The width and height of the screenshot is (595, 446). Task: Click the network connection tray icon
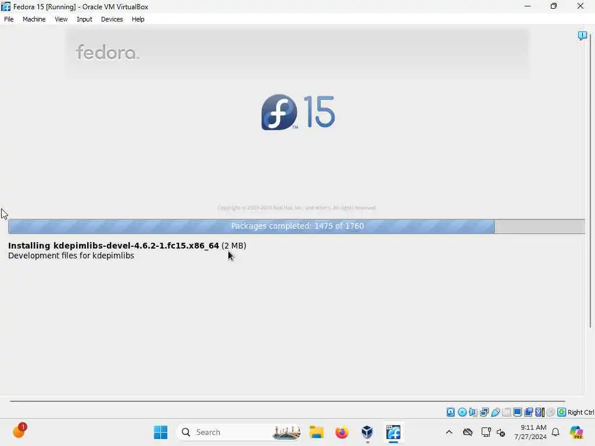point(486,432)
